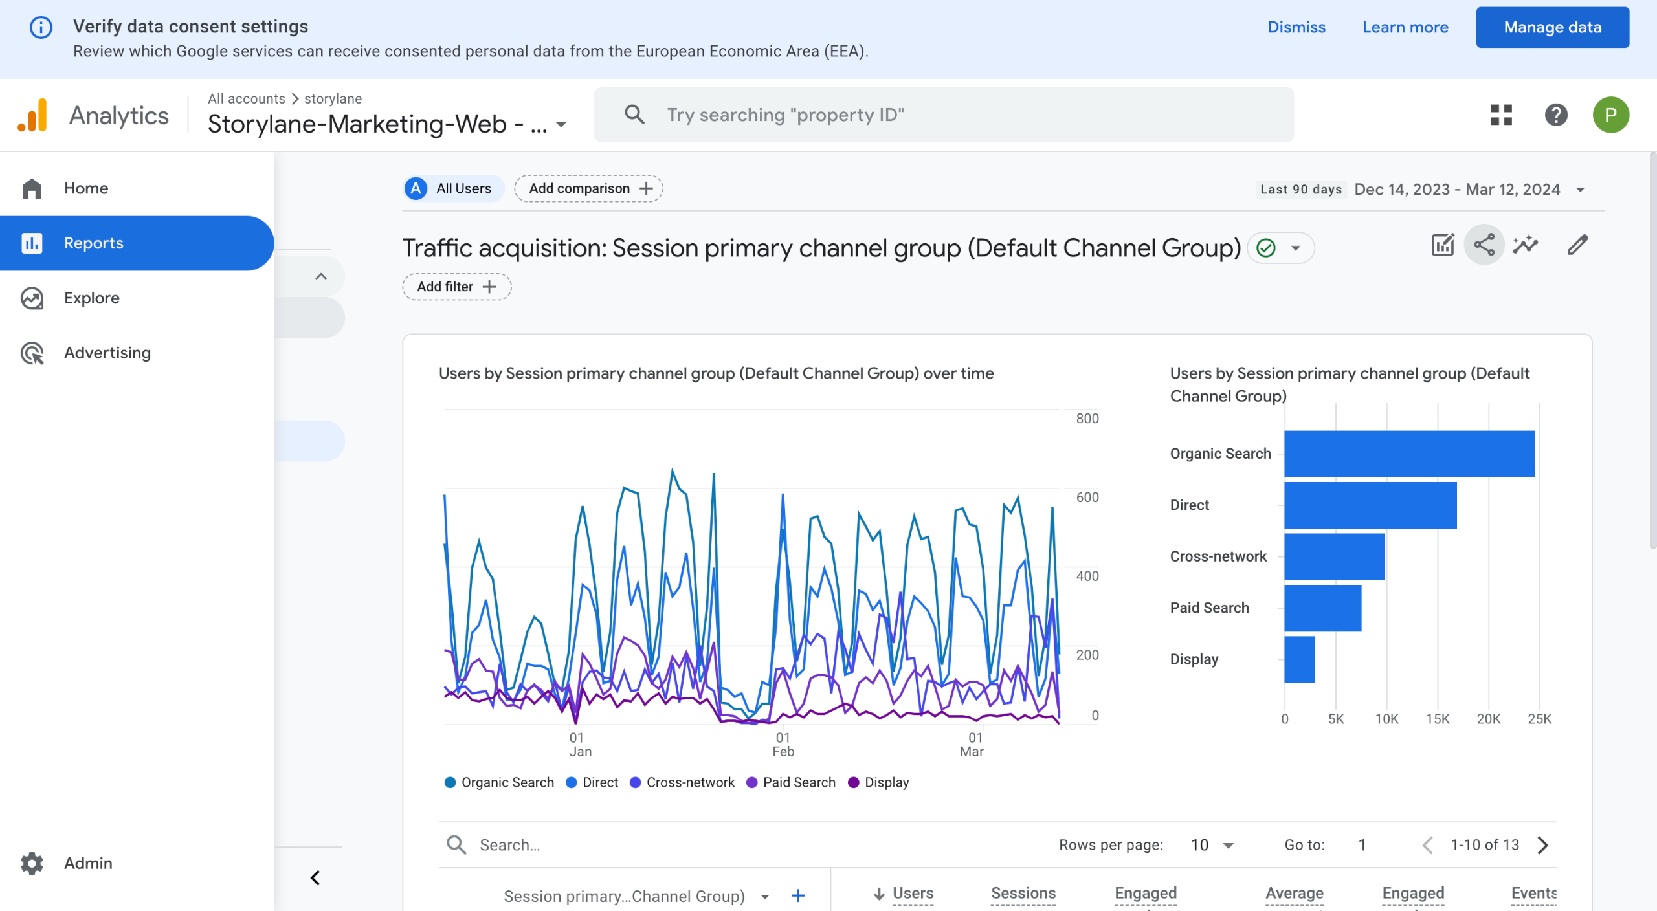Toggle Display legend series

[x=878, y=783]
